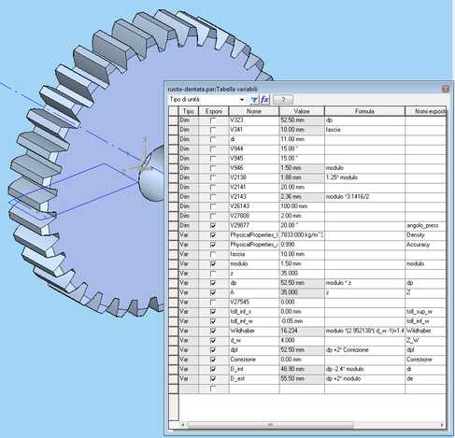Click the ? help button
The height and width of the screenshot is (438, 455).
(x=283, y=100)
